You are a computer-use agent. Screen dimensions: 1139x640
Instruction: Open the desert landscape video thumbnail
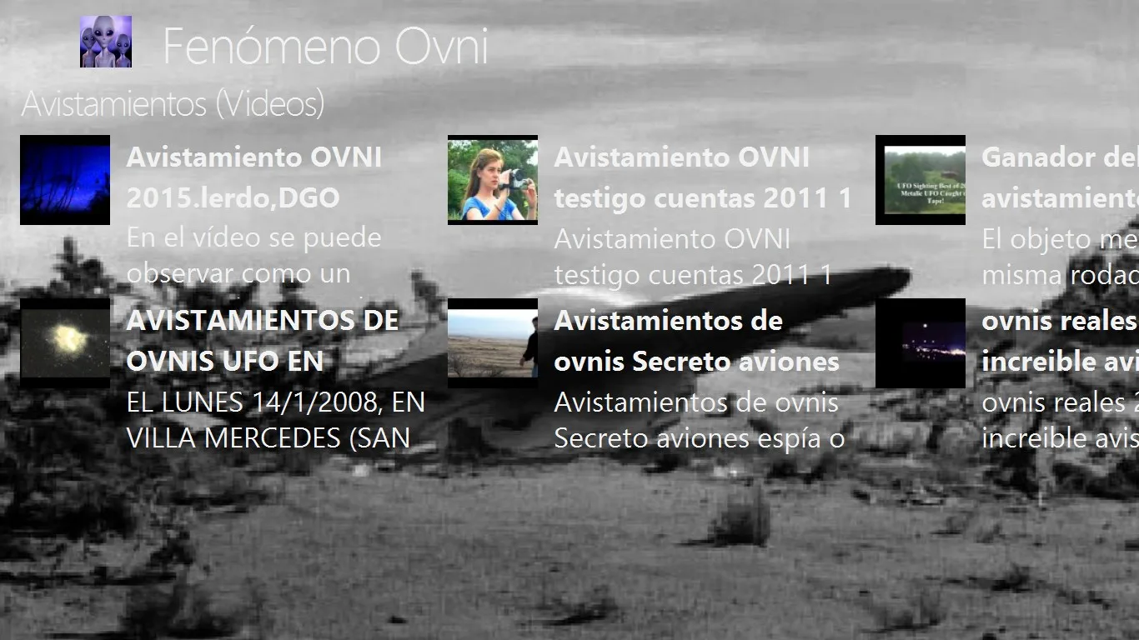493,343
